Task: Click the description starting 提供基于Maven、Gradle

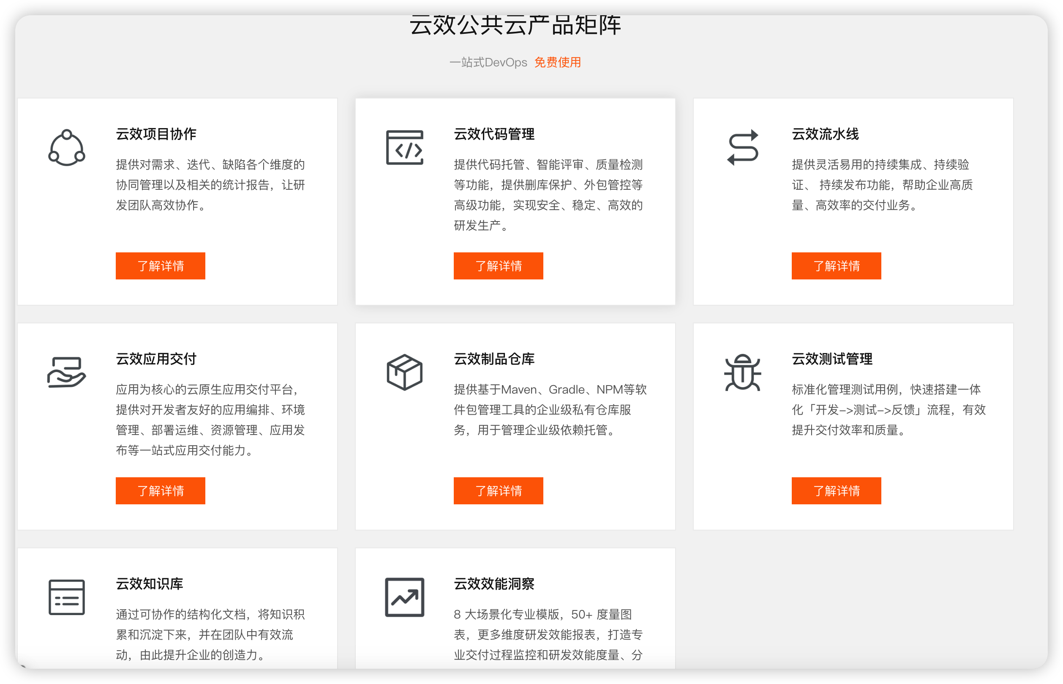Action: click(x=550, y=410)
